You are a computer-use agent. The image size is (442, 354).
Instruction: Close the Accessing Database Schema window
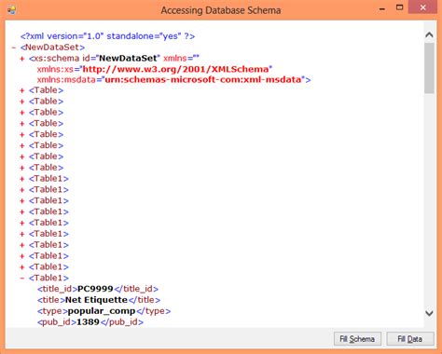422,7
